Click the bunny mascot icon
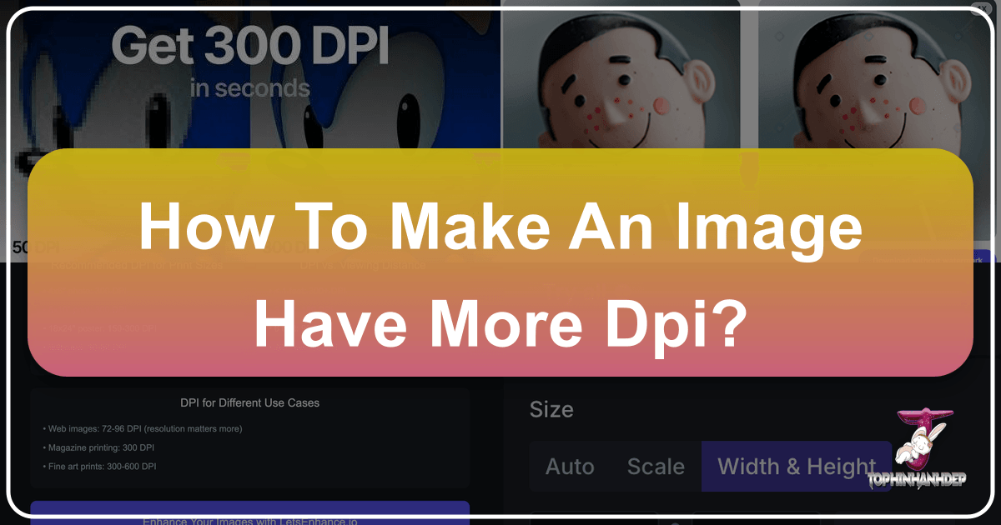 [918, 446]
